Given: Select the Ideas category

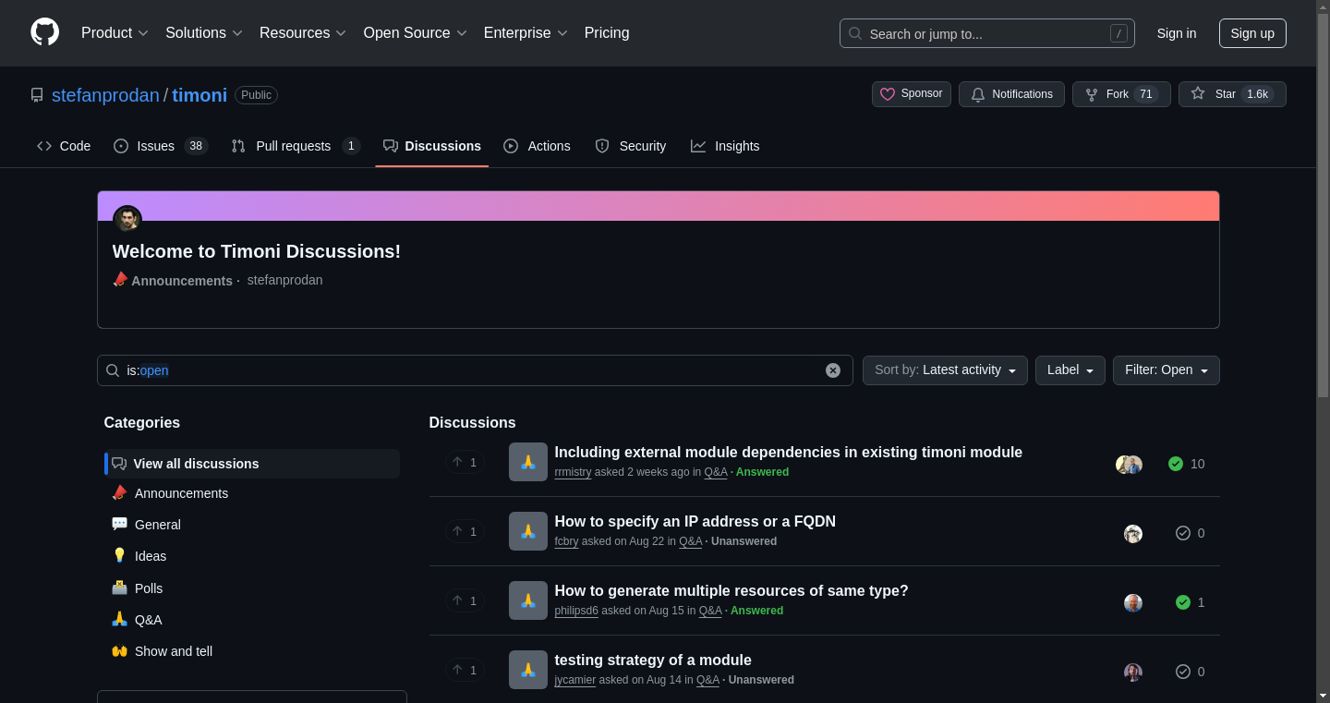Looking at the screenshot, I should point(252,556).
